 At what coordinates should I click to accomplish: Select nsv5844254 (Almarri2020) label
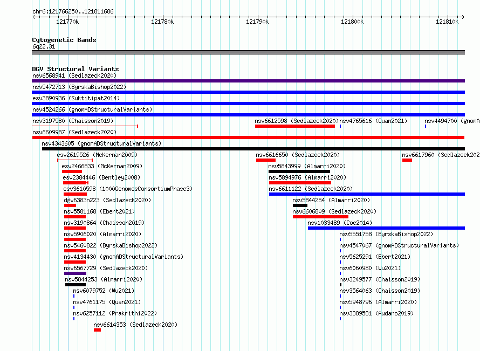331,200
